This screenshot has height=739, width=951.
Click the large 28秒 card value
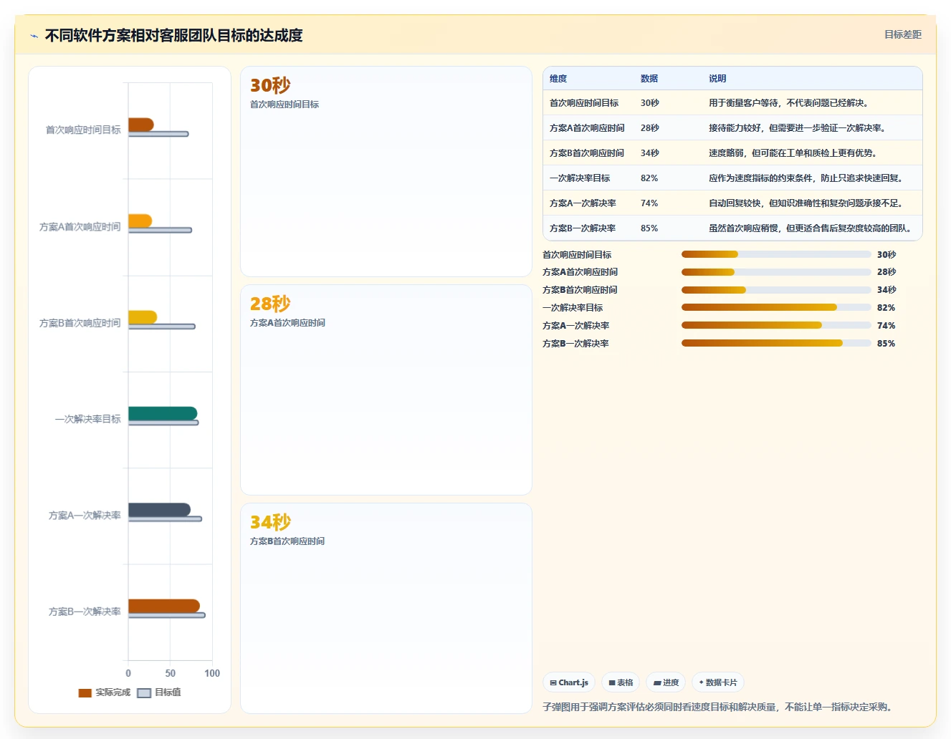pyautogui.click(x=270, y=304)
